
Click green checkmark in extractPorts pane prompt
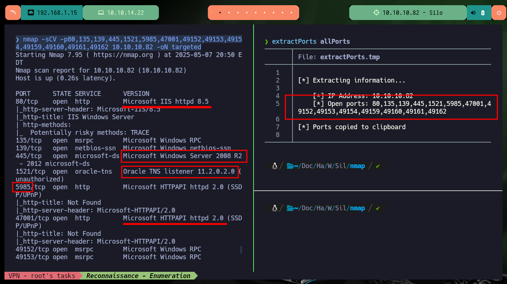pyautogui.click(x=378, y=166)
